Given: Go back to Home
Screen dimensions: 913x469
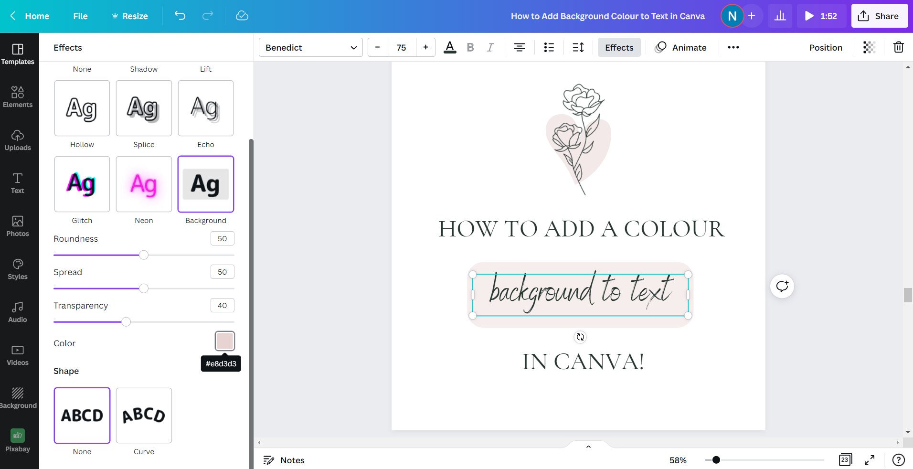Looking at the screenshot, I should [30, 16].
